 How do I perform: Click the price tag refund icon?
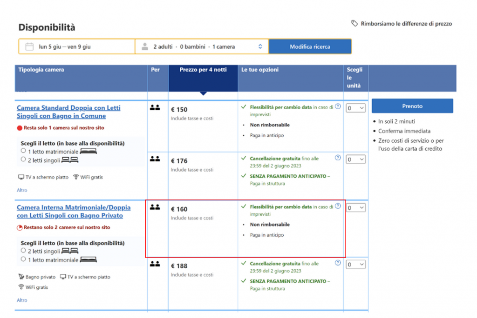click(x=354, y=23)
